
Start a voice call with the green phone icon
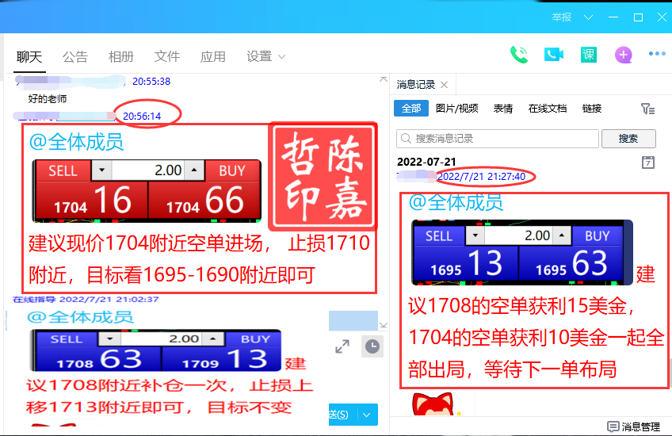(519, 55)
